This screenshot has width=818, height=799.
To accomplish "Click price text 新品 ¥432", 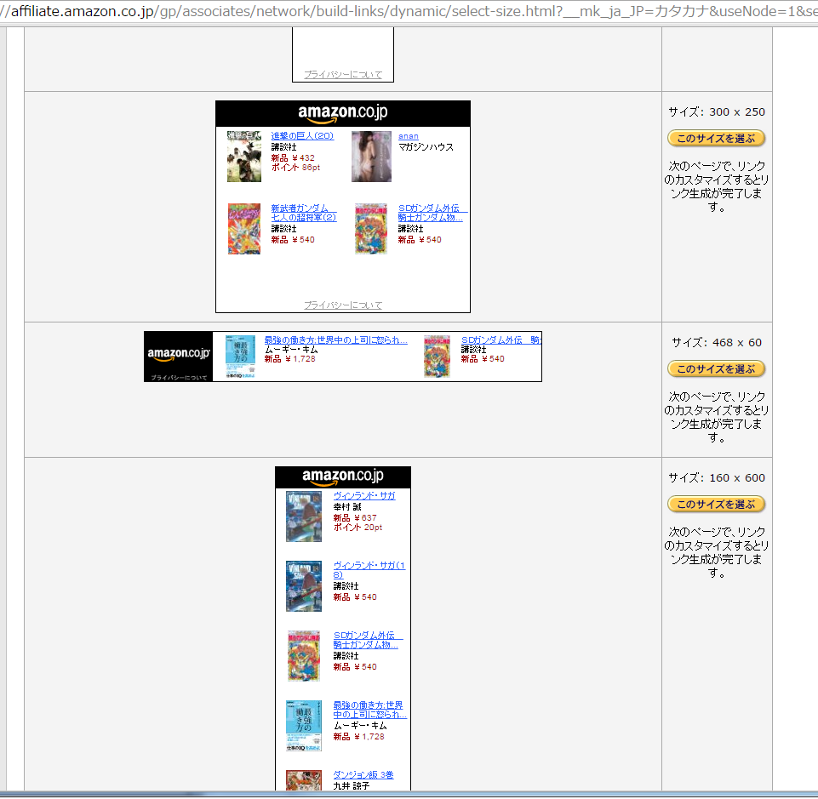I will pyautogui.click(x=293, y=158).
